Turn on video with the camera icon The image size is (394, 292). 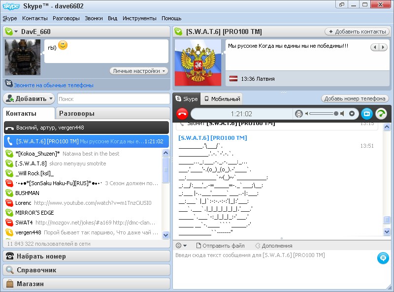[366, 114]
